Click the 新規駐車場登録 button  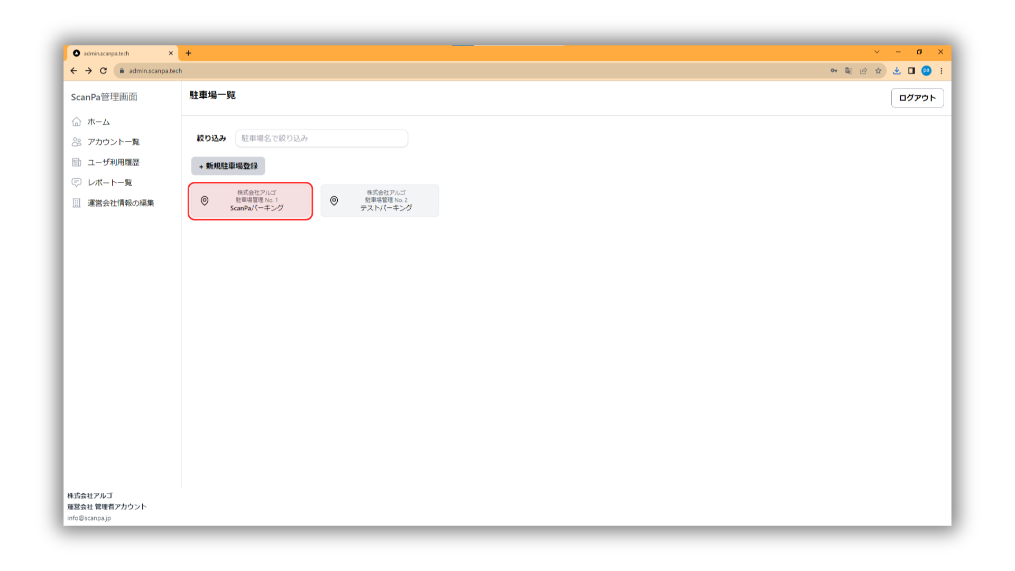pos(228,166)
